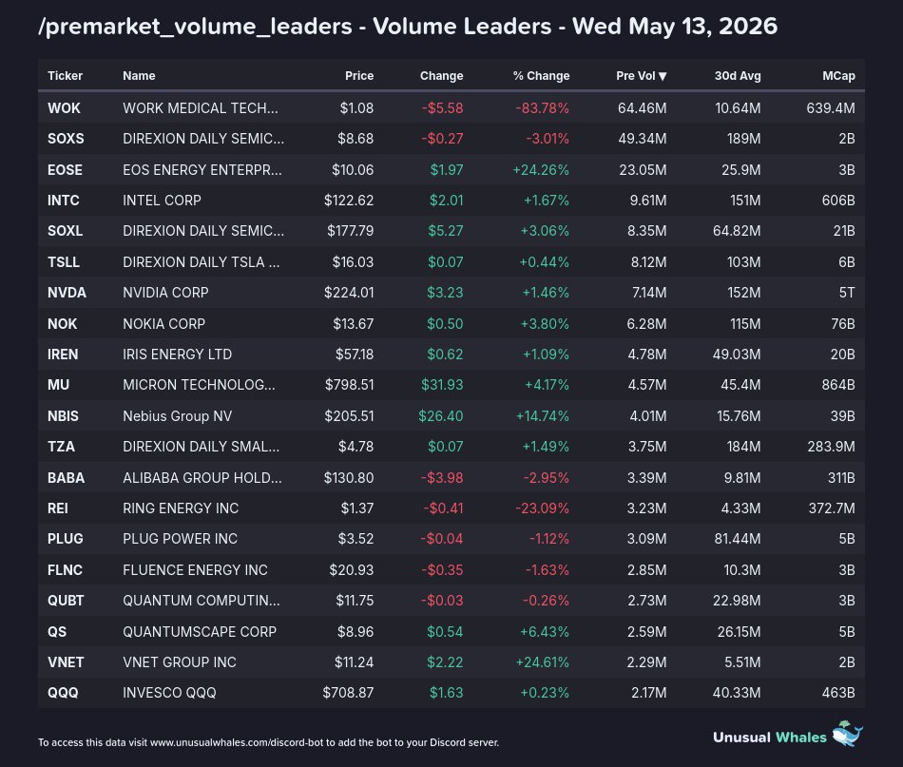
Task: Click the 639.4M market cap value
Action: (x=831, y=108)
